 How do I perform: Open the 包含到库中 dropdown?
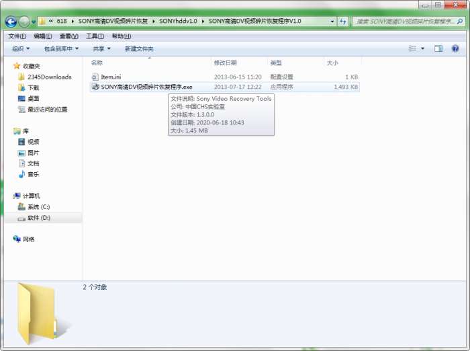[x=62, y=48]
